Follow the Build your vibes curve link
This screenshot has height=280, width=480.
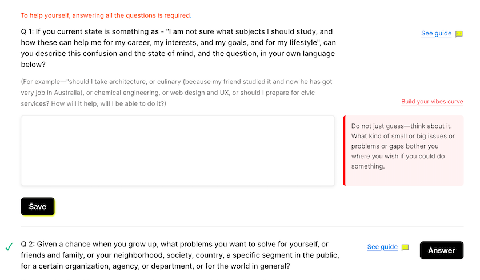432,102
